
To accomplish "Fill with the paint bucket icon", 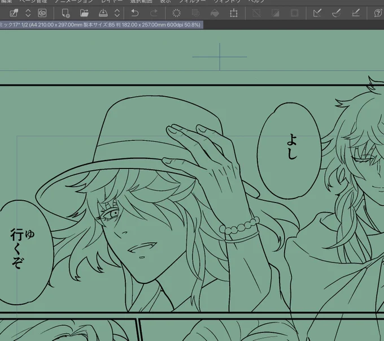I will (215, 13).
